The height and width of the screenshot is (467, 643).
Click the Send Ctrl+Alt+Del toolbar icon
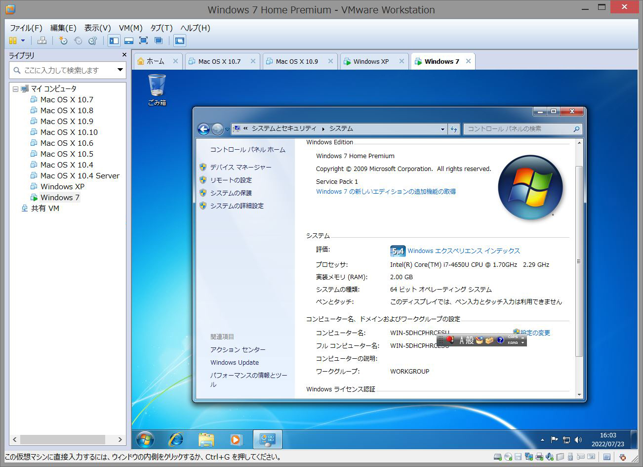[x=42, y=41]
